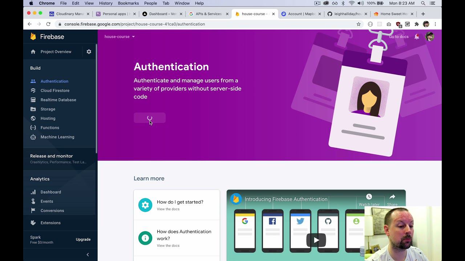Open the volume control in the menu bar
This screenshot has width=465, height=261.
point(360,3)
